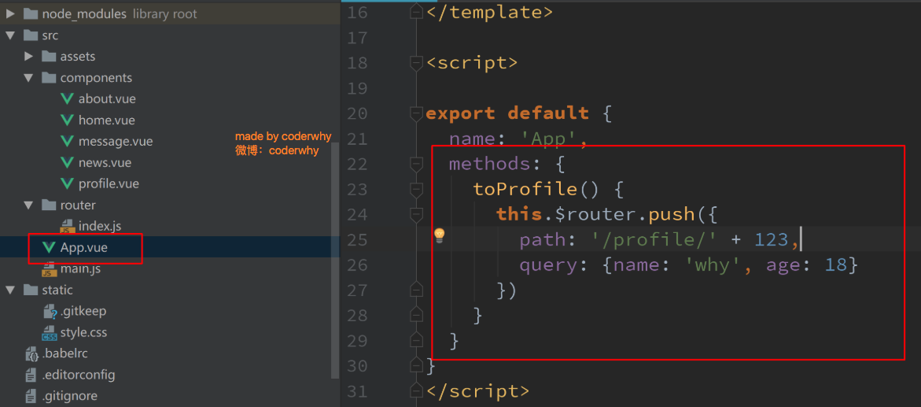Fold the script tag at line 18

pyautogui.click(x=416, y=62)
